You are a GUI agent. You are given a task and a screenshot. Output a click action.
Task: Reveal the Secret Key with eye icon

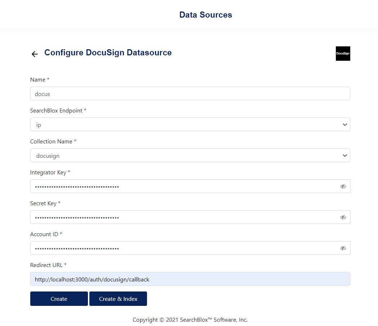(x=343, y=217)
